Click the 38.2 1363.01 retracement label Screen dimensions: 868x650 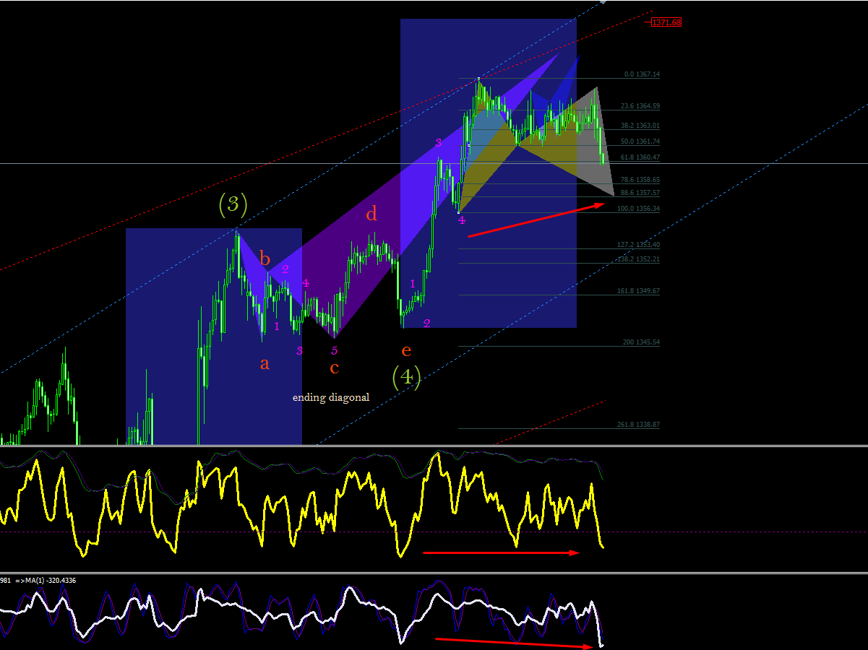tap(640, 126)
